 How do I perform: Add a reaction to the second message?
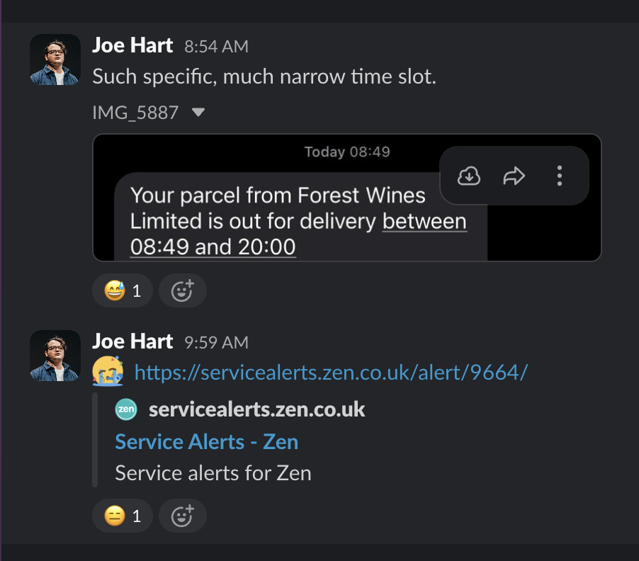click(182, 516)
